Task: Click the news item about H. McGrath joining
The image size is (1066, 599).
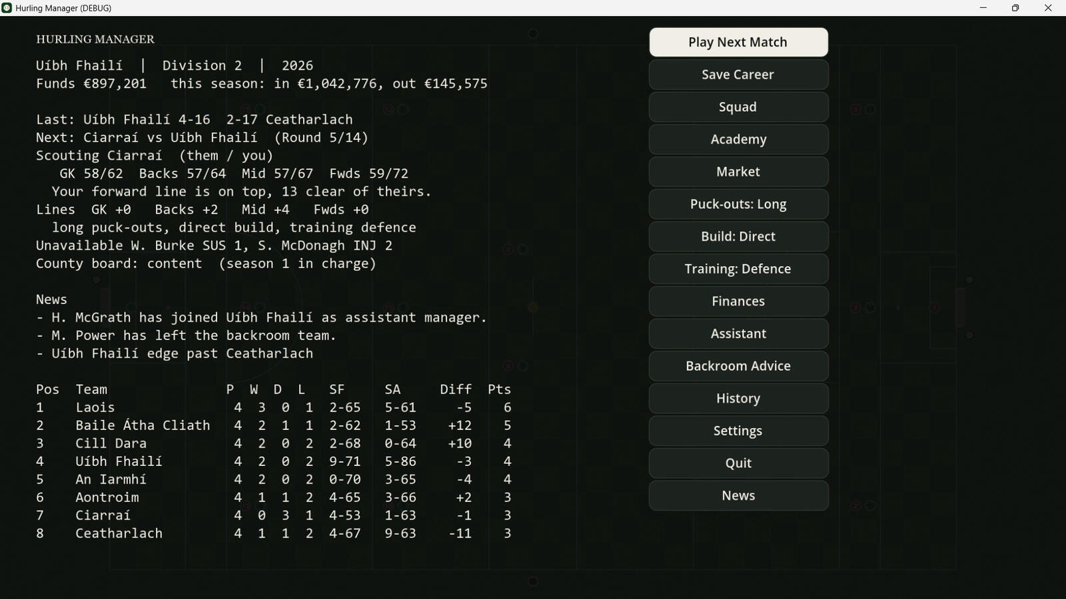Action: pyautogui.click(x=262, y=317)
